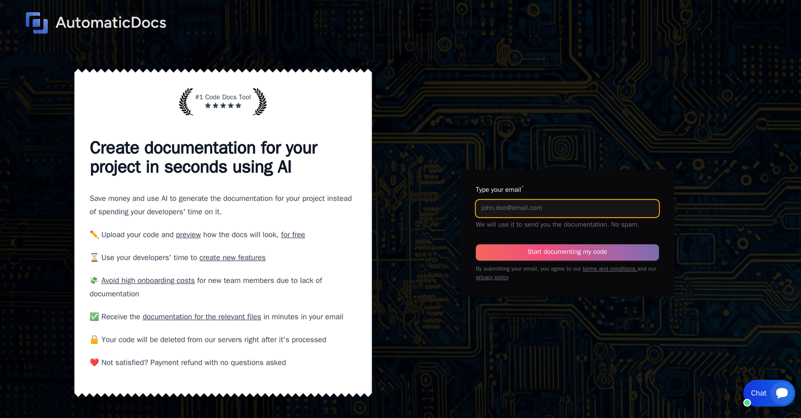The width and height of the screenshot is (801, 418).
Task: Click the "Avoid high onboarding costs" link
Action: click(x=147, y=280)
